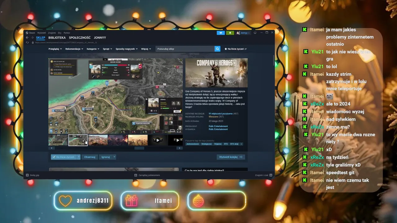Open the Wyświetl menu

coord(41,33)
